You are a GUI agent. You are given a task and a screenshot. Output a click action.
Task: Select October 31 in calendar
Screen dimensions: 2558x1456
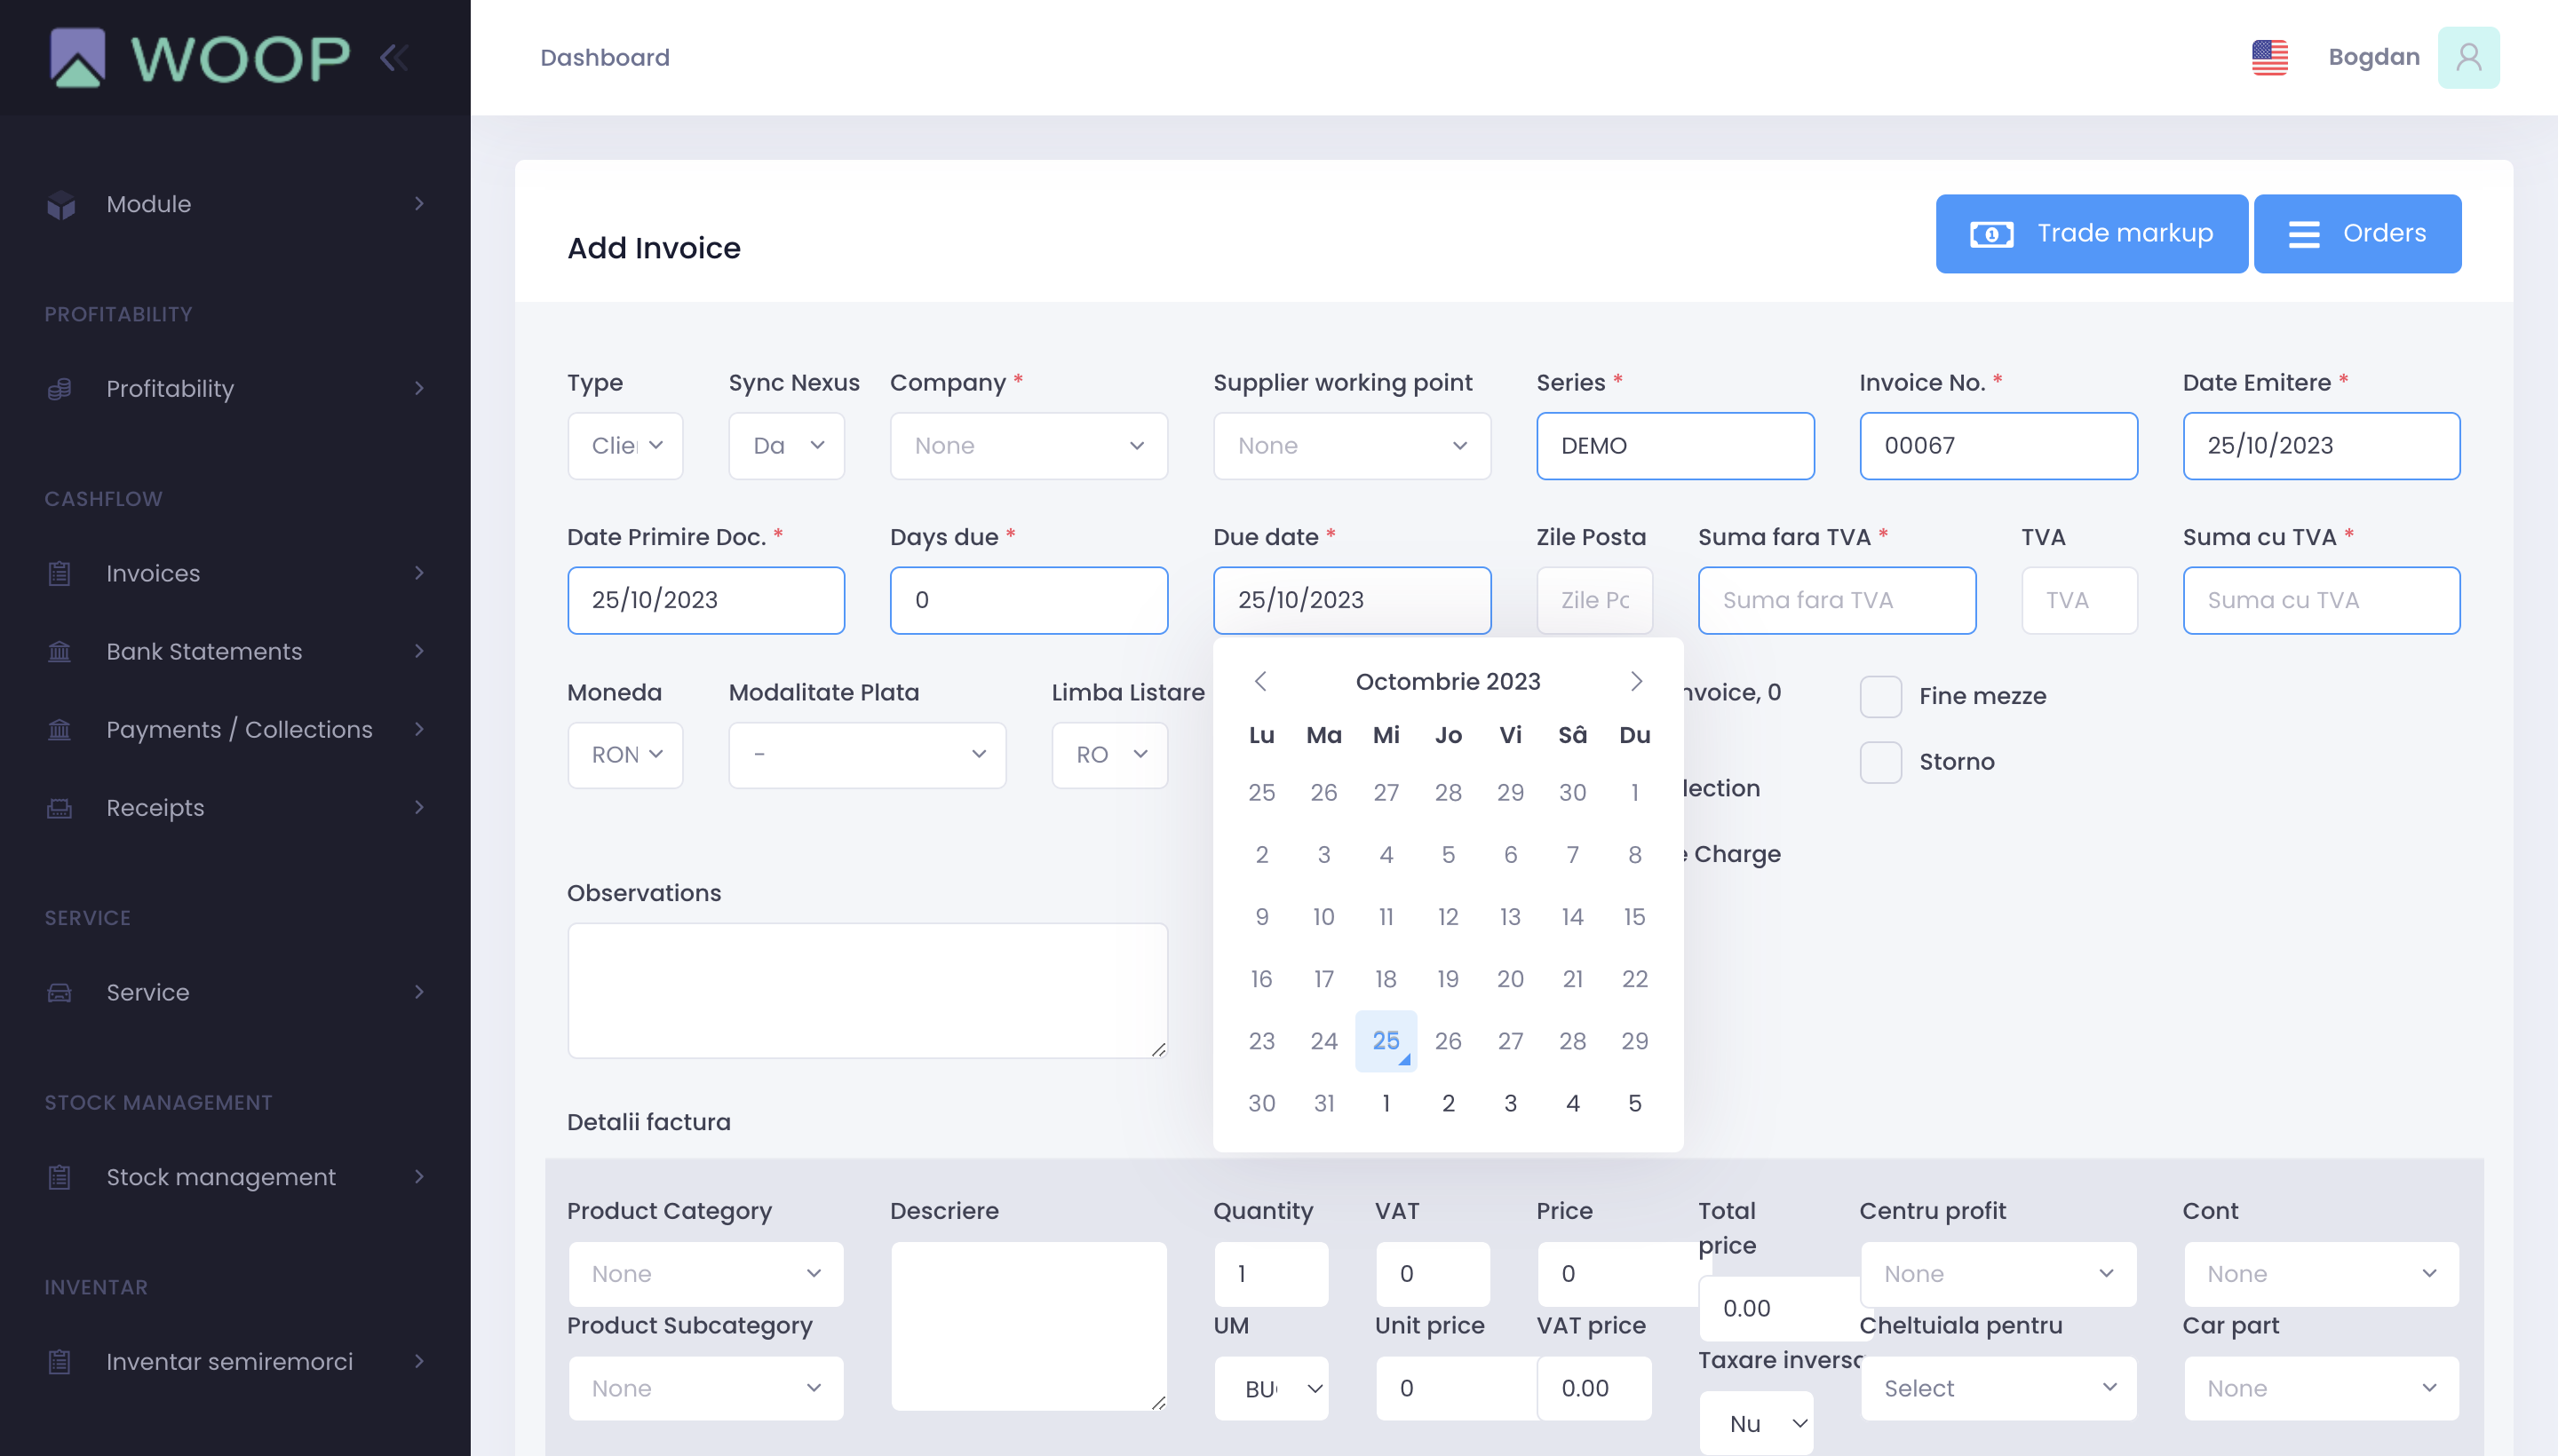coord(1323,1103)
